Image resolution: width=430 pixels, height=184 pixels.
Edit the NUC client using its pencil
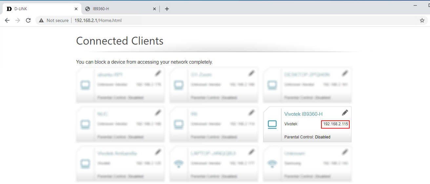(x=158, y=112)
